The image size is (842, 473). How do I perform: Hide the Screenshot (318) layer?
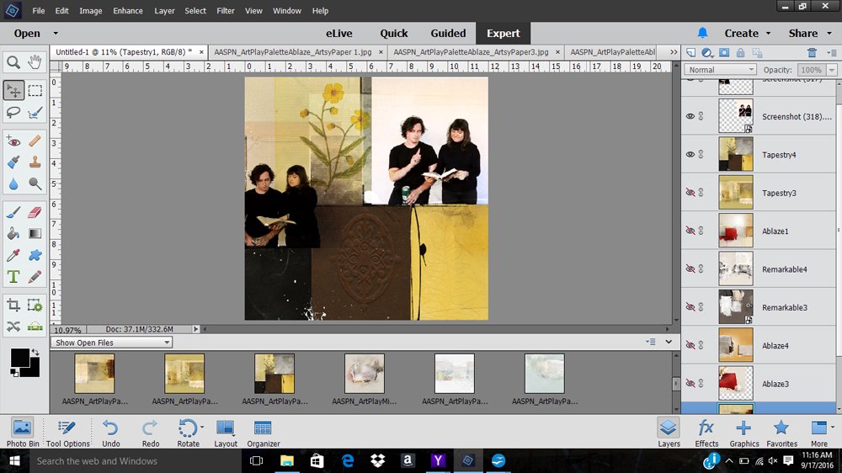click(690, 116)
